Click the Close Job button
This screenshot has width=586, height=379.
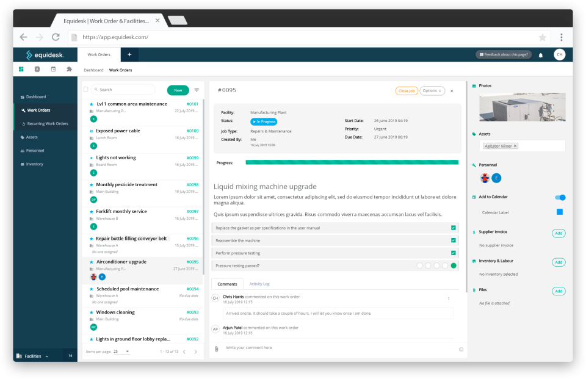click(407, 90)
